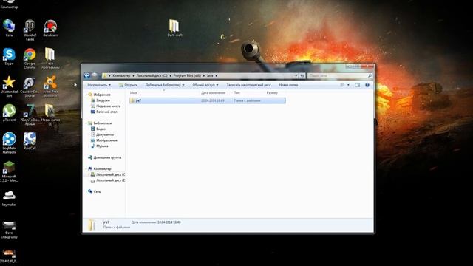
Task: Open Документы library in navigation pane
Action: pyautogui.click(x=102, y=134)
